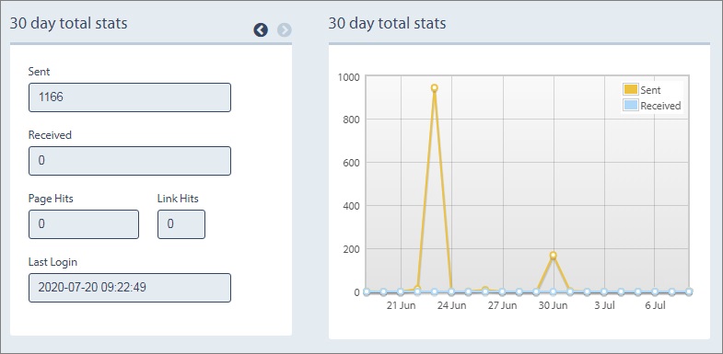Click the greyed next stats arrow icon
723x354 pixels.
(x=285, y=30)
